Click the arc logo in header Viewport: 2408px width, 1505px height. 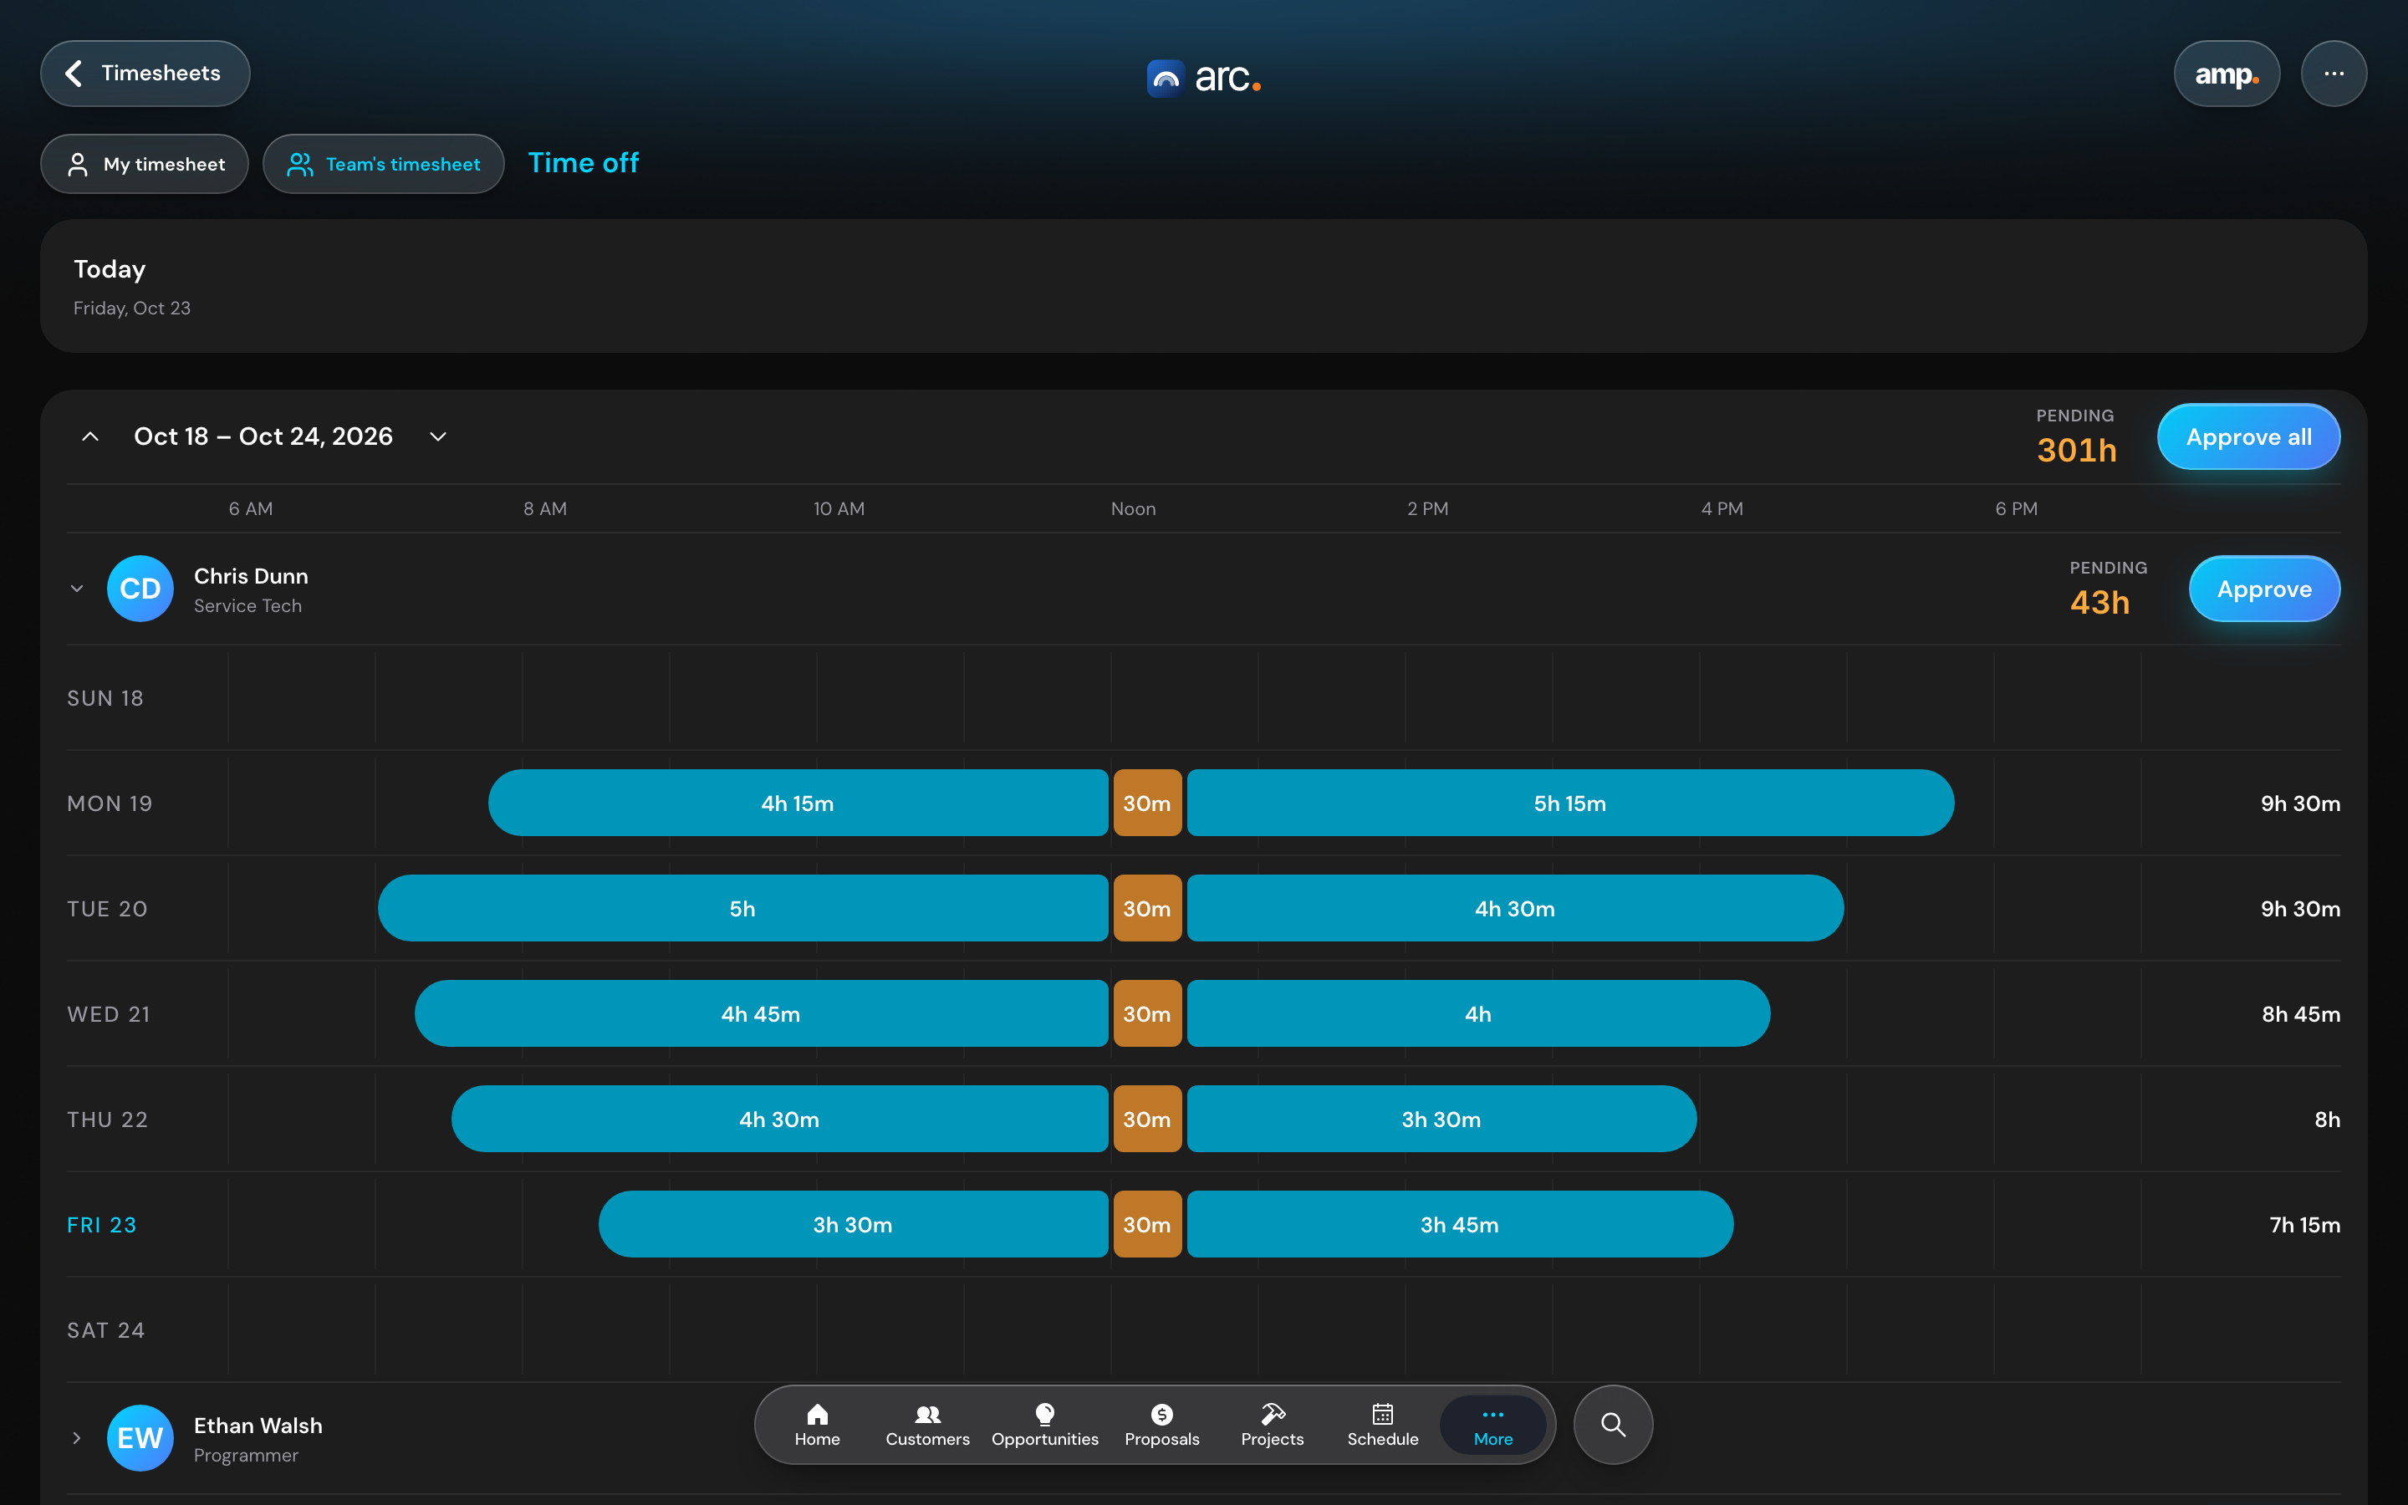click(x=1204, y=77)
